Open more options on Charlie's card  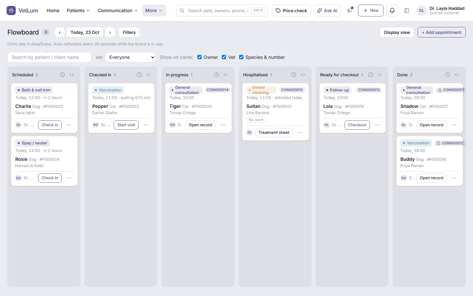pyautogui.click(x=69, y=125)
